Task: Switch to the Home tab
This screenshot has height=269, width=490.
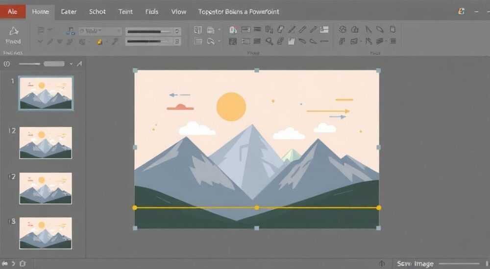Action: point(40,12)
